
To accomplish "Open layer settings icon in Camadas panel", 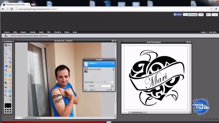I will 86,90.
